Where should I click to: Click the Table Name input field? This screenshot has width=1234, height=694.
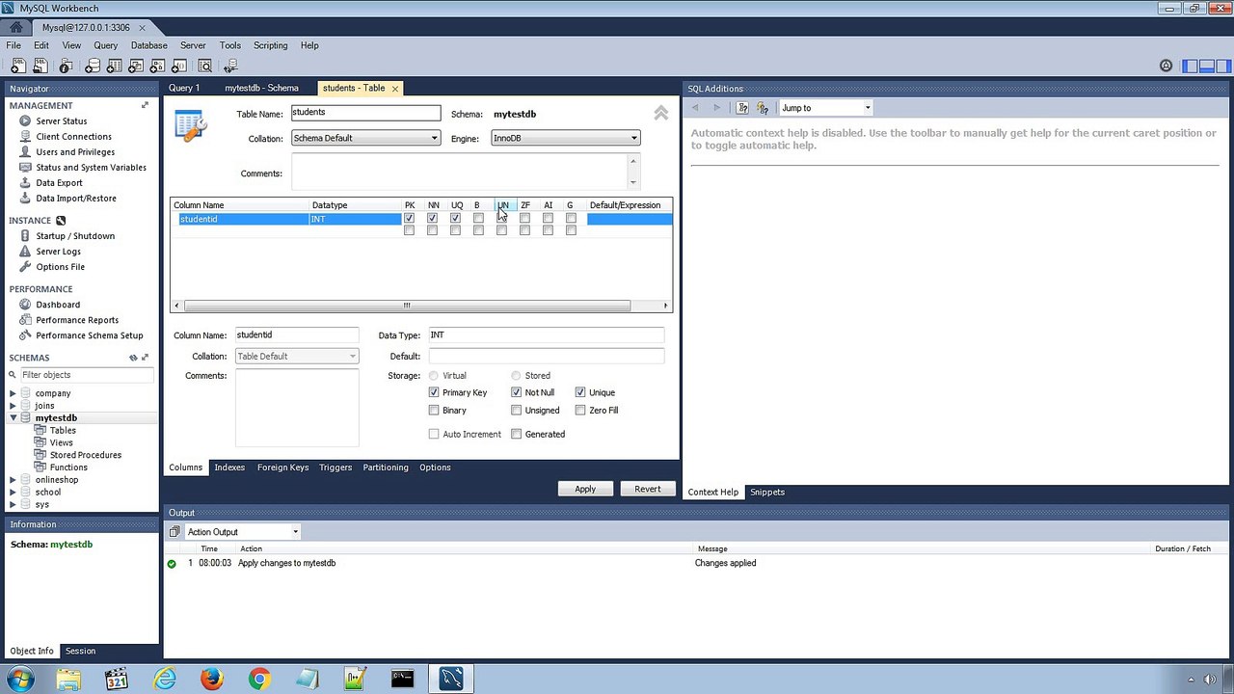pyautogui.click(x=365, y=114)
